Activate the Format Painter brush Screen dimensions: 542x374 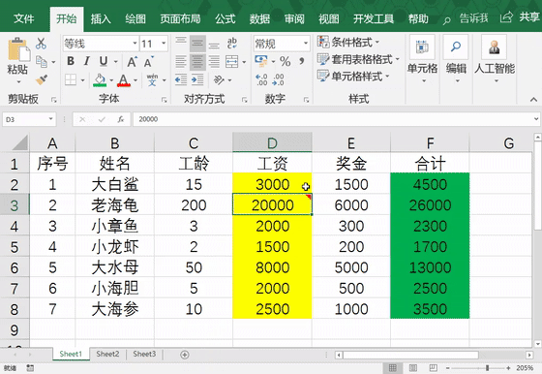tap(42, 79)
